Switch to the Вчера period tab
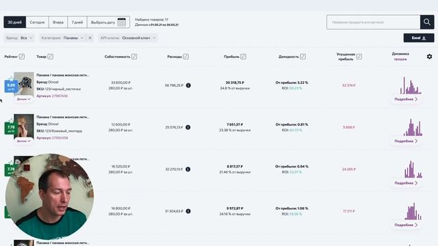The width and height of the screenshot is (438, 246). [58, 22]
